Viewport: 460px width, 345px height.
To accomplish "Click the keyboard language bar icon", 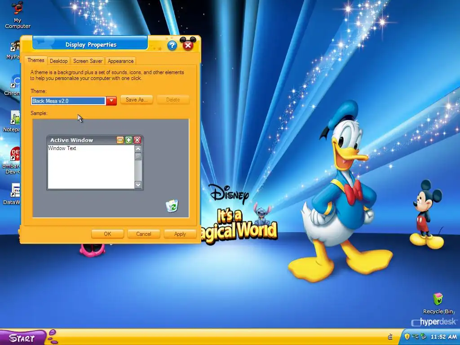I will pyautogui.click(x=390, y=337).
